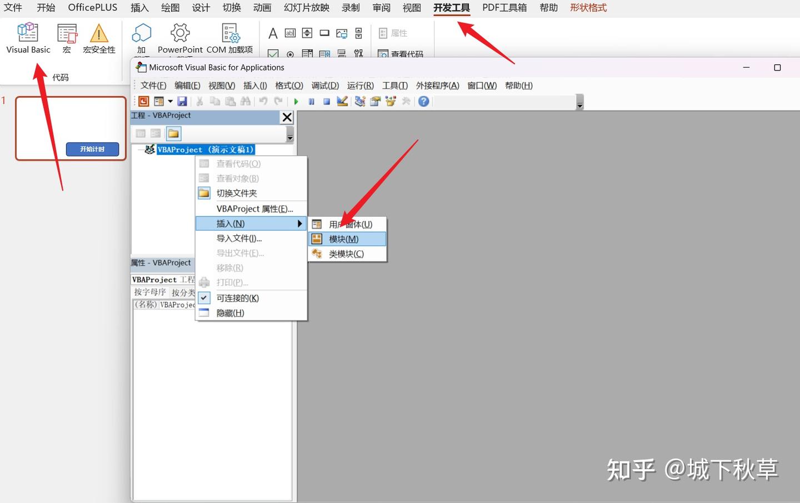Screen dimensions: 800x503
Task: Switch to the 幻灯片放映 ribbon tab
Action: (x=307, y=8)
